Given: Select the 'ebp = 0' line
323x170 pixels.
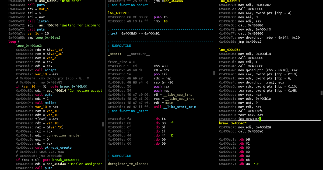Looking at the screenshot, I should [x=161, y=66].
